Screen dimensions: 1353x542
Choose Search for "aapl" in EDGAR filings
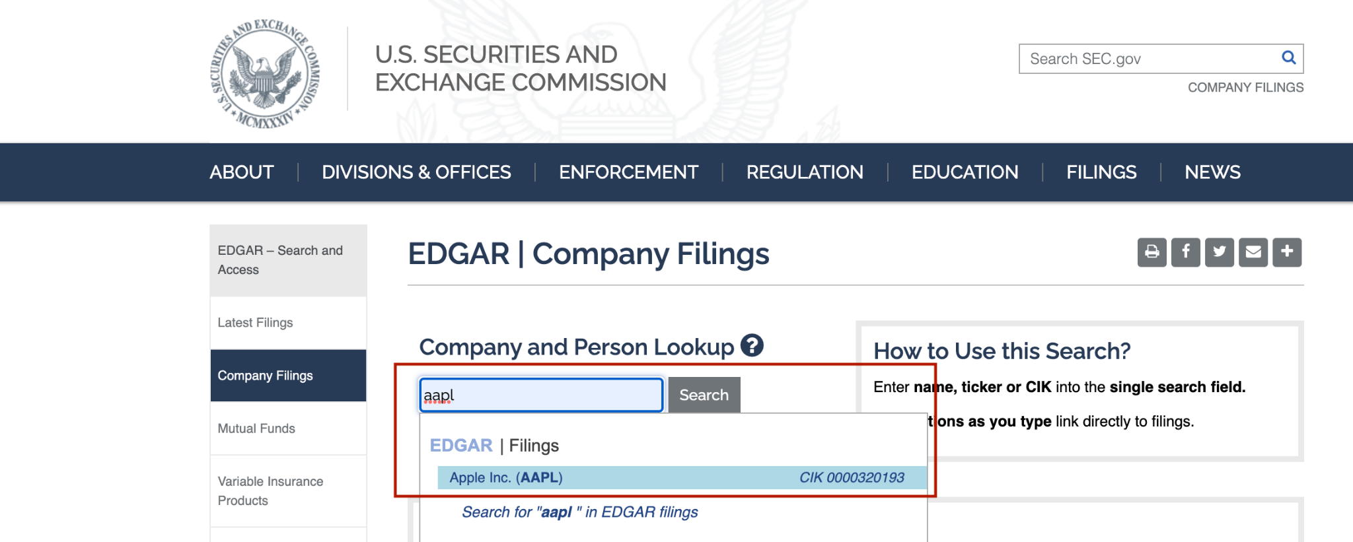(579, 512)
